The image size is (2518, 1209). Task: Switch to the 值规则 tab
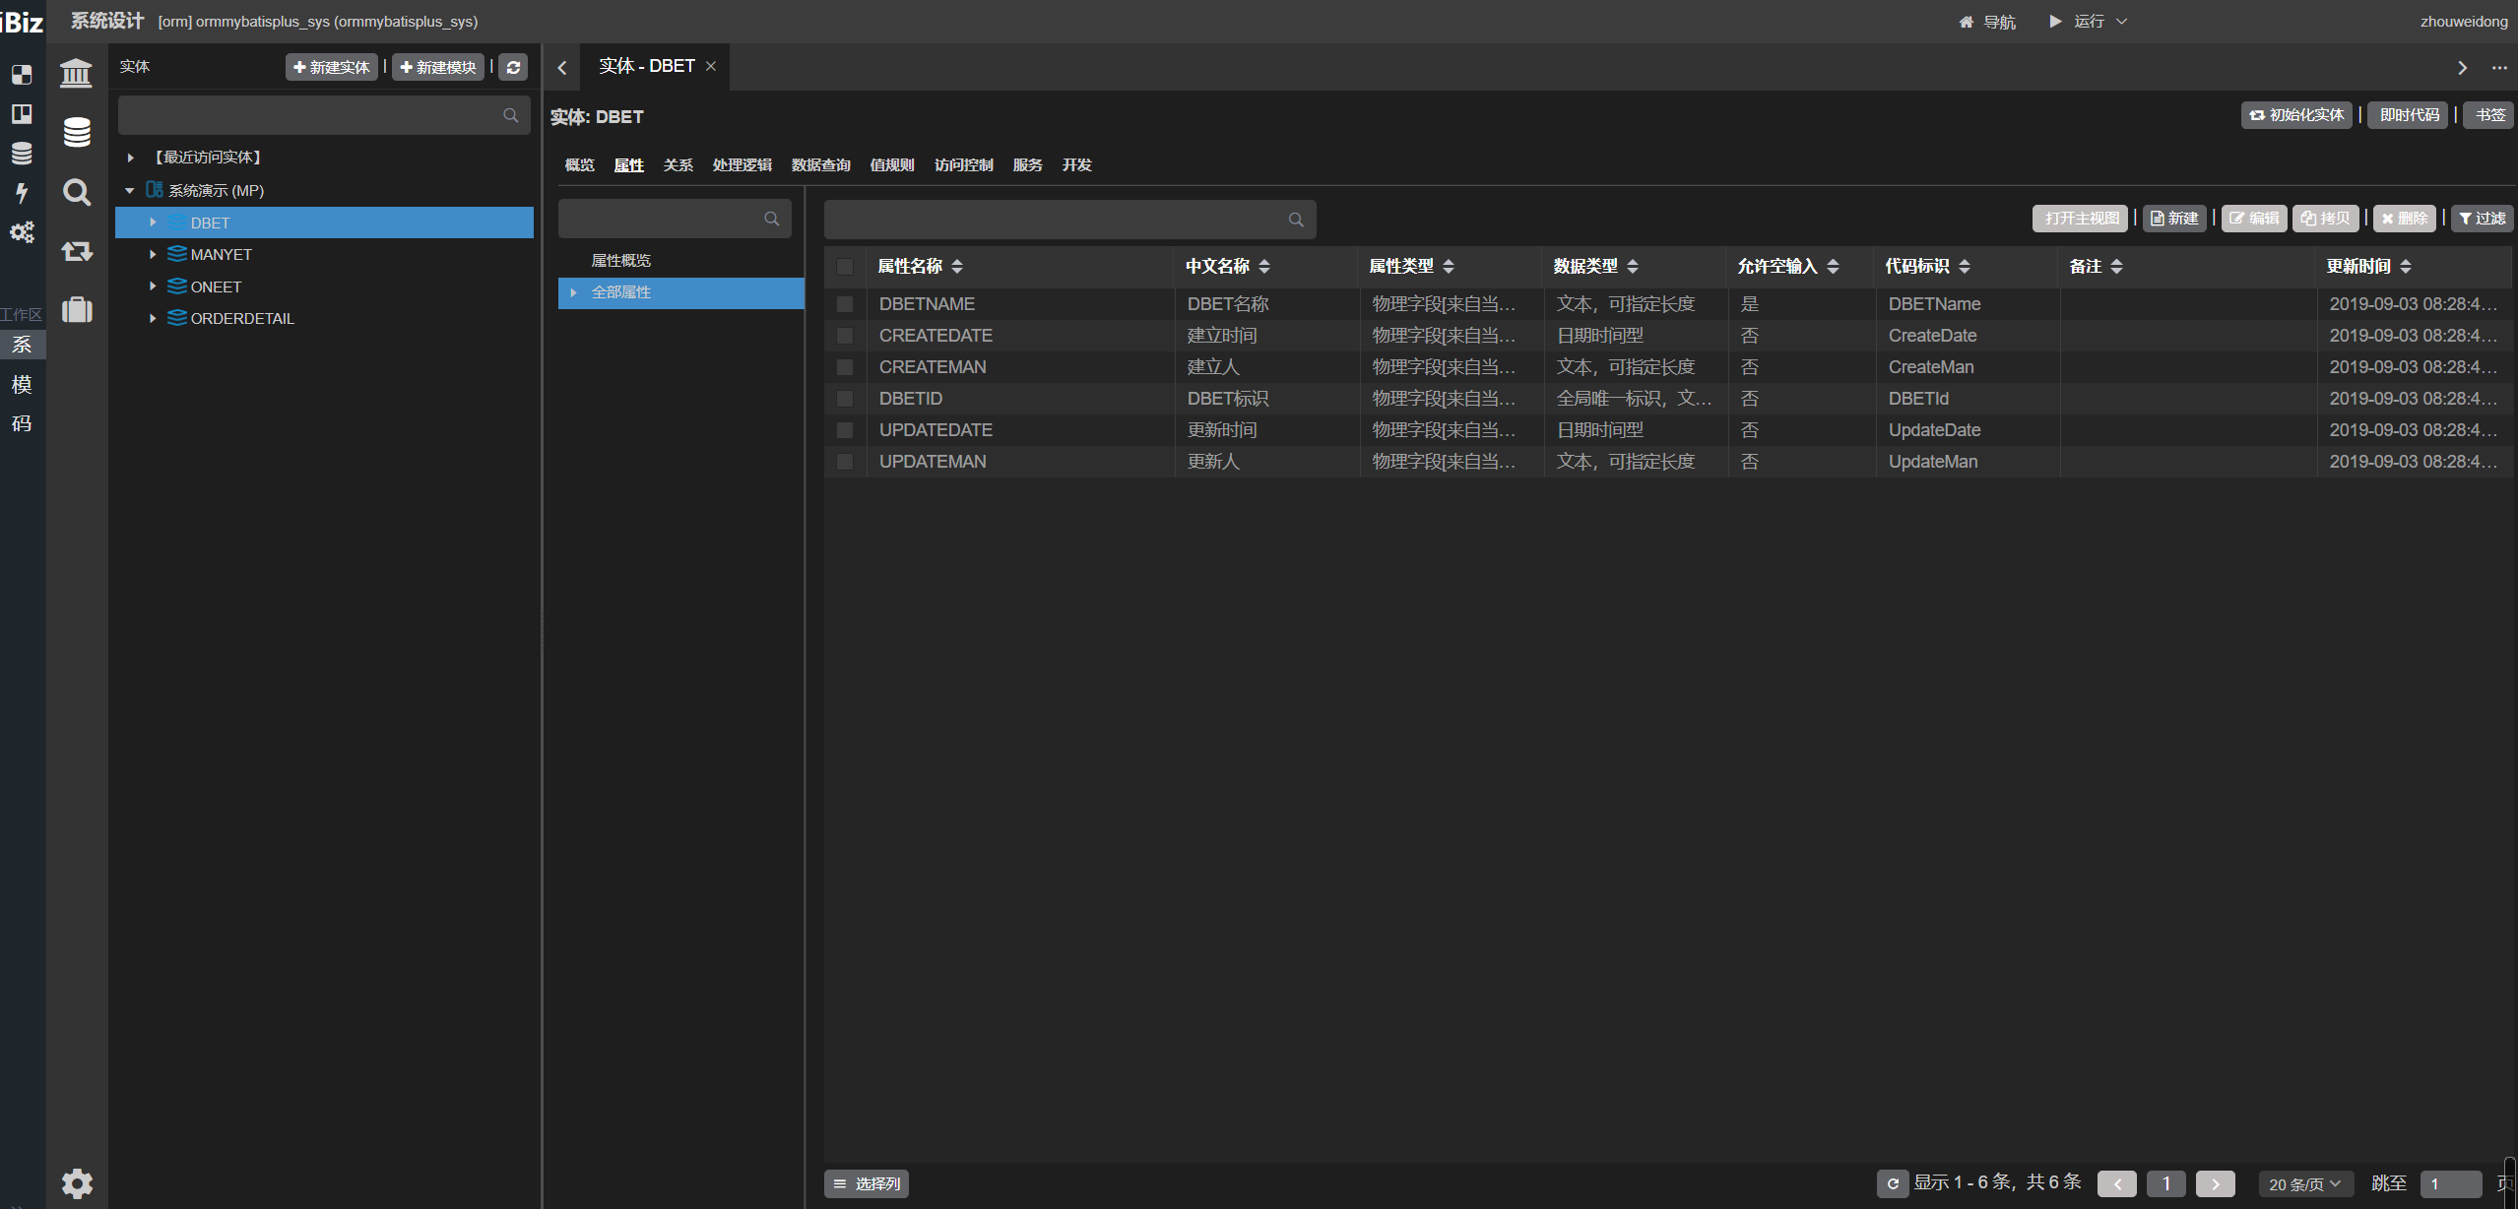[892, 164]
